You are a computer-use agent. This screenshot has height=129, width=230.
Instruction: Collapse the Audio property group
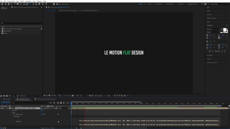[10, 112]
